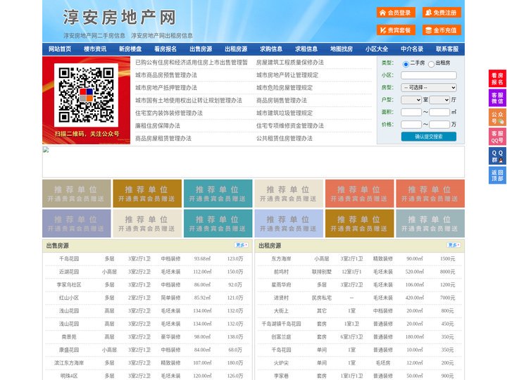The width and height of the screenshot is (507, 380).
Task: Open the 房屋建筑工程质量保修办法 link
Action: (x=290, y=63)
